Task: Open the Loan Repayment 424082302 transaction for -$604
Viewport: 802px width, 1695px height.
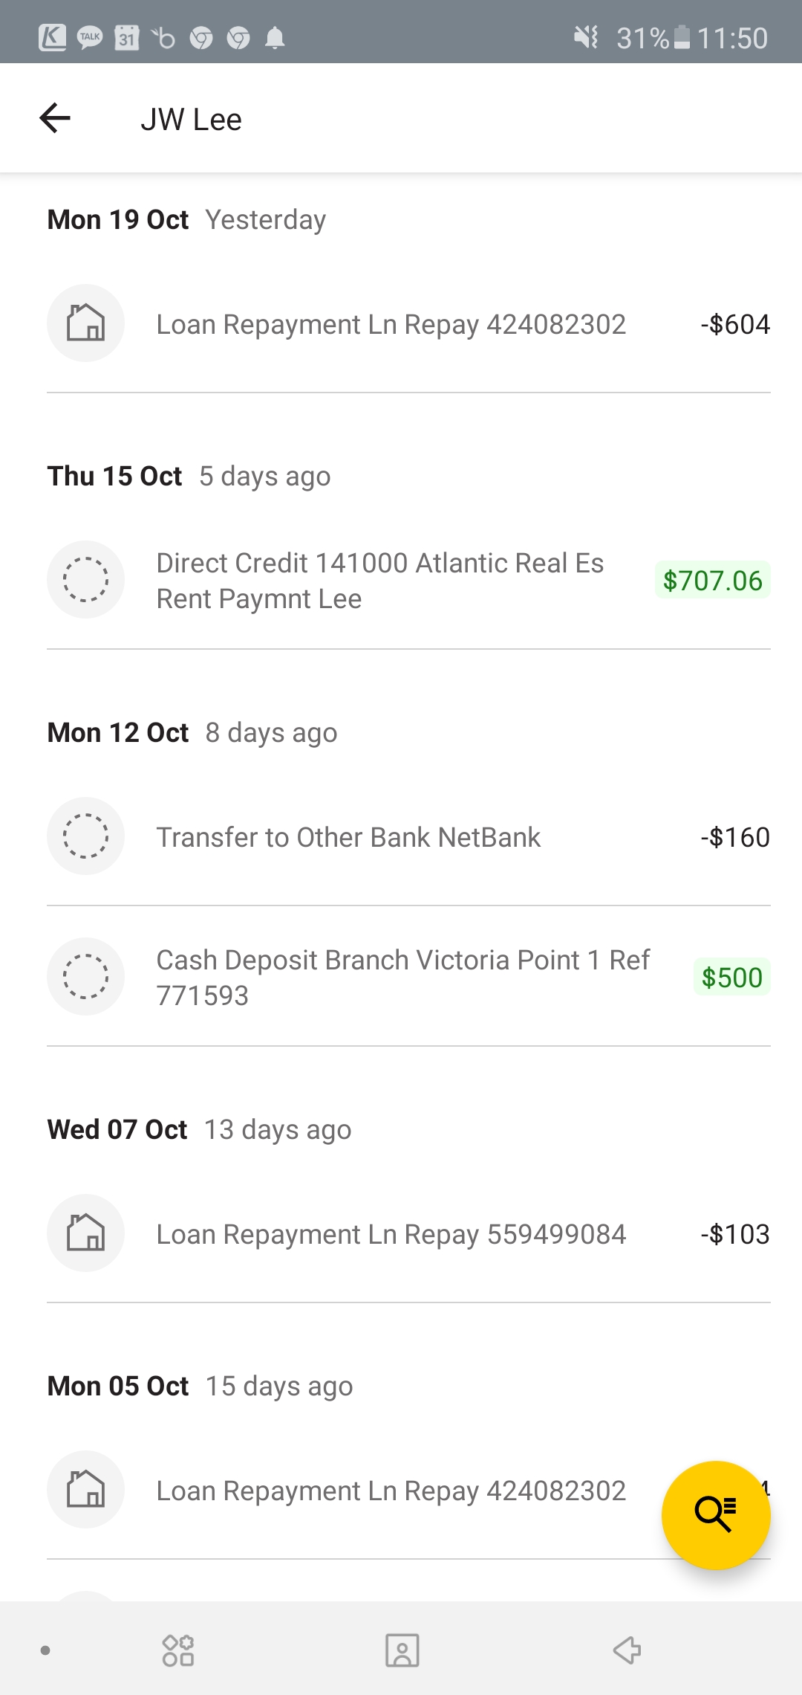Action: tap(391, 325)
